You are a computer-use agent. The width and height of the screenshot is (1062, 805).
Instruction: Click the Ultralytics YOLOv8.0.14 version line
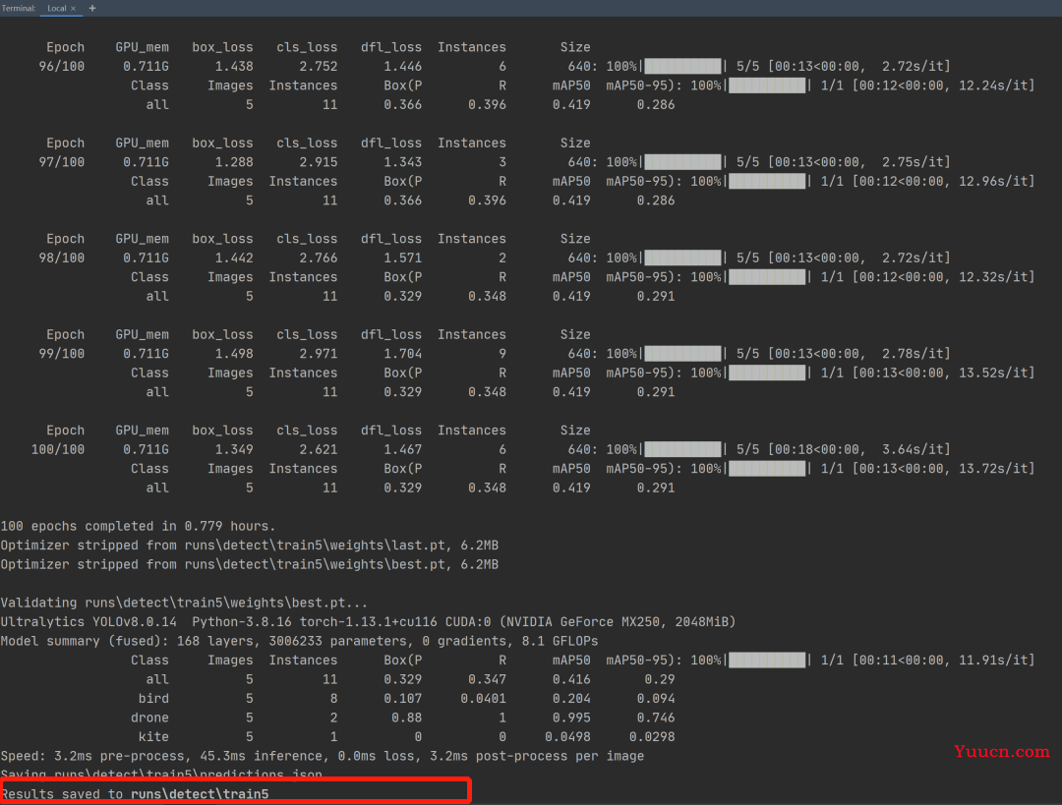coord(368,622)
